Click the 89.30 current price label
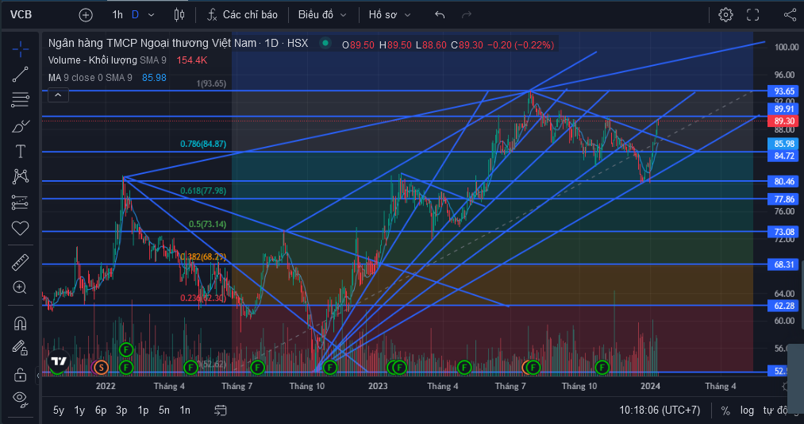Image resolution: width=804 pixels, height=424 pixels. [783, 121]
